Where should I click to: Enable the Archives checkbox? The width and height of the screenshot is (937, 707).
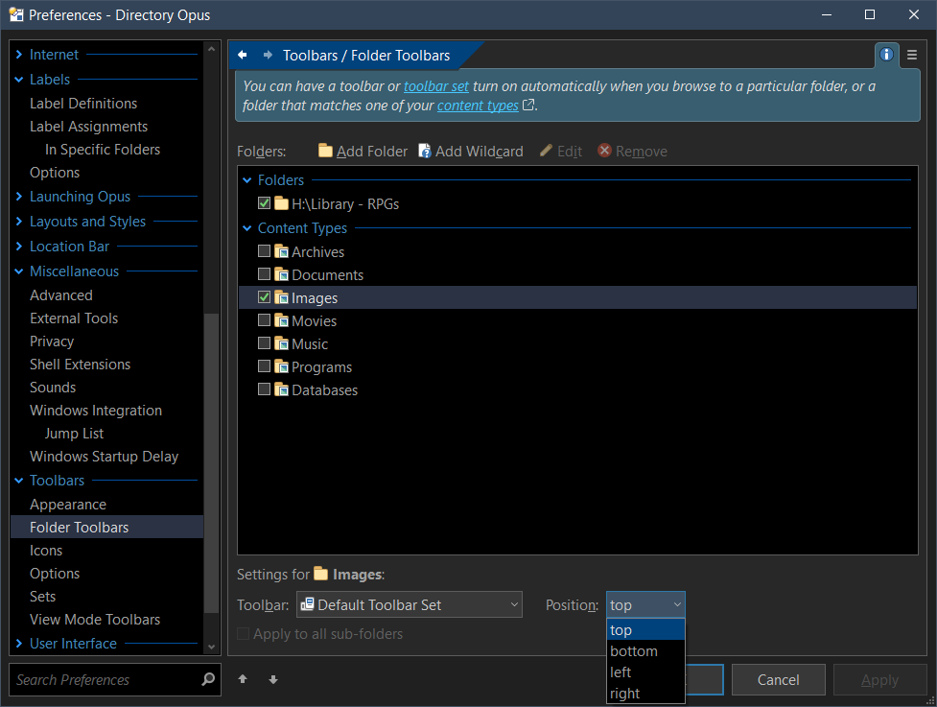tap(264, 251)
